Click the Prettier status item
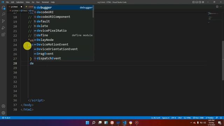This screenshot has width=224, height=126. pos(209,118)
